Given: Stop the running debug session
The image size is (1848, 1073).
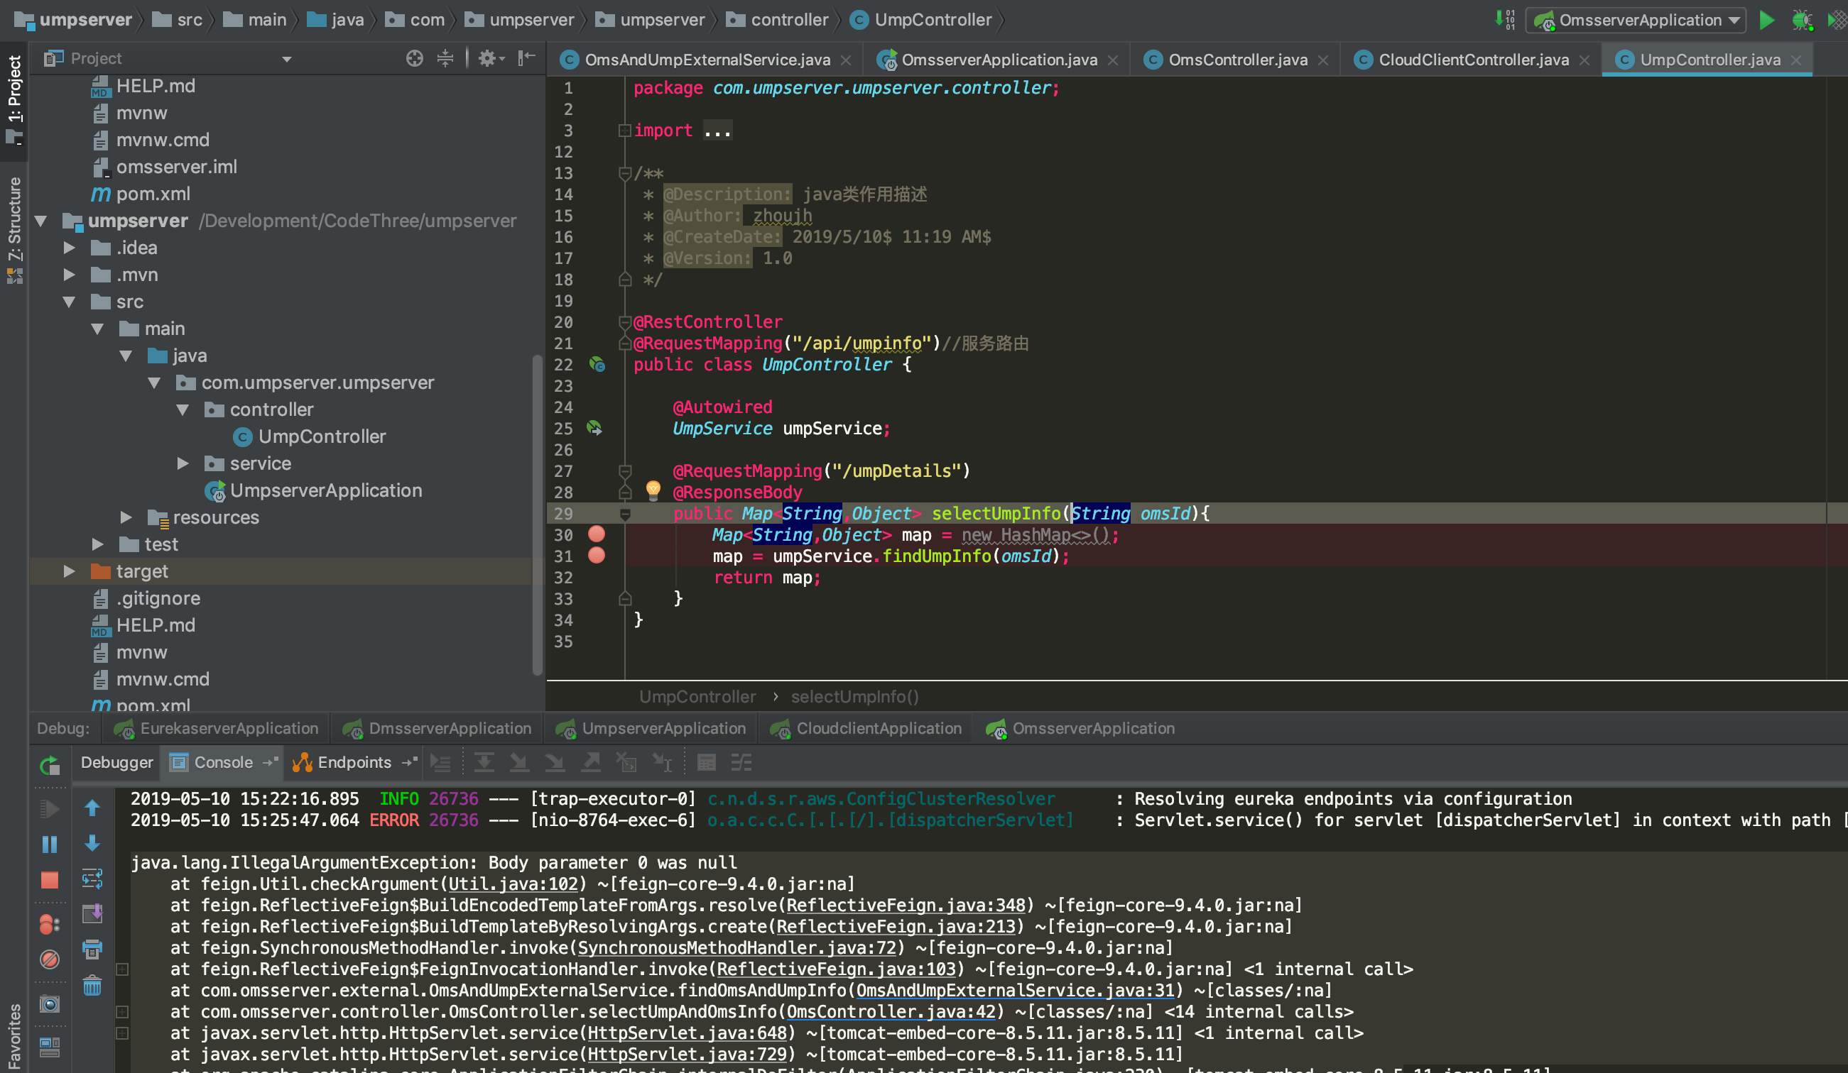Looking at the screenshot, I should [48, 879].
